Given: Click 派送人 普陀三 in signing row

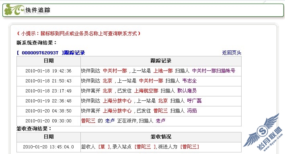Looking at the screenshot, I should click(190, 146).
